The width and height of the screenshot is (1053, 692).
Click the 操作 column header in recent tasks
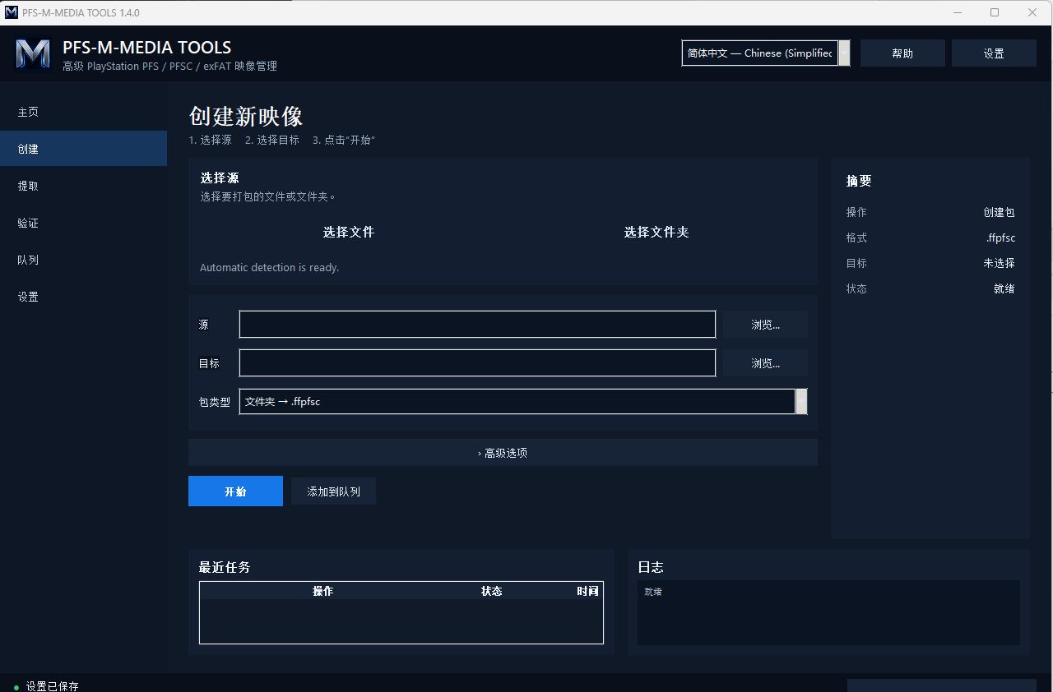pos(323,591)
